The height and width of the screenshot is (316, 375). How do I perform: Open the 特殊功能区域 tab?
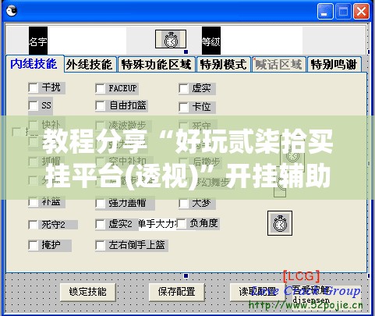157,64
